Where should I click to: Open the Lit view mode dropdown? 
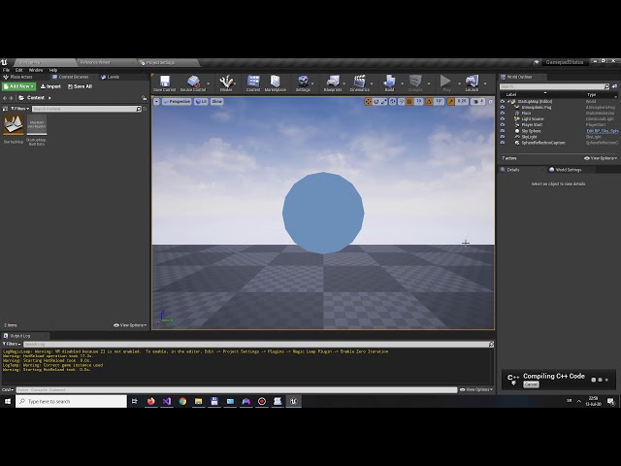click(201, 102)
